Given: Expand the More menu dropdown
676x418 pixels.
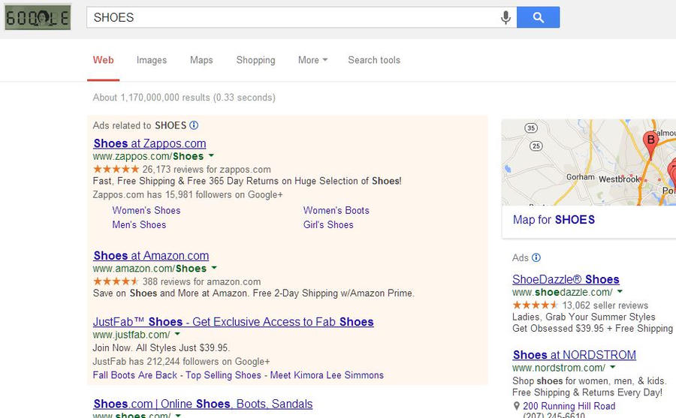Looking at the screenshot, I should pyautogui.click(x=312, y=60).
